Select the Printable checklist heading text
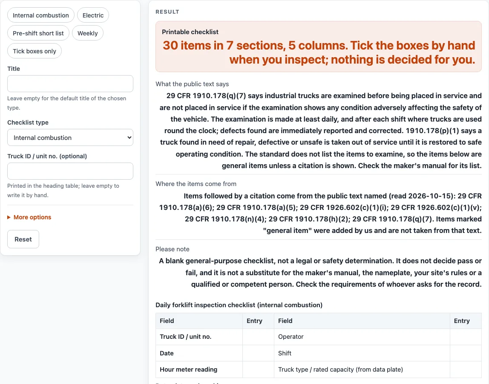This screenshot has width=489, height=384. pos(190,32)
